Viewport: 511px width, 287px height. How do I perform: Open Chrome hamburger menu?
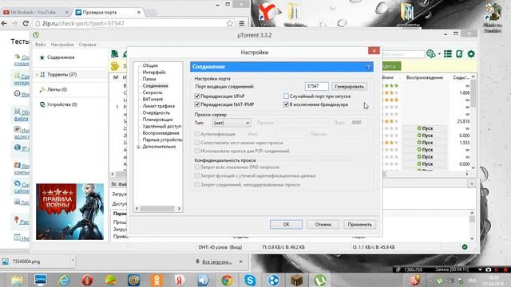(242, 23)
